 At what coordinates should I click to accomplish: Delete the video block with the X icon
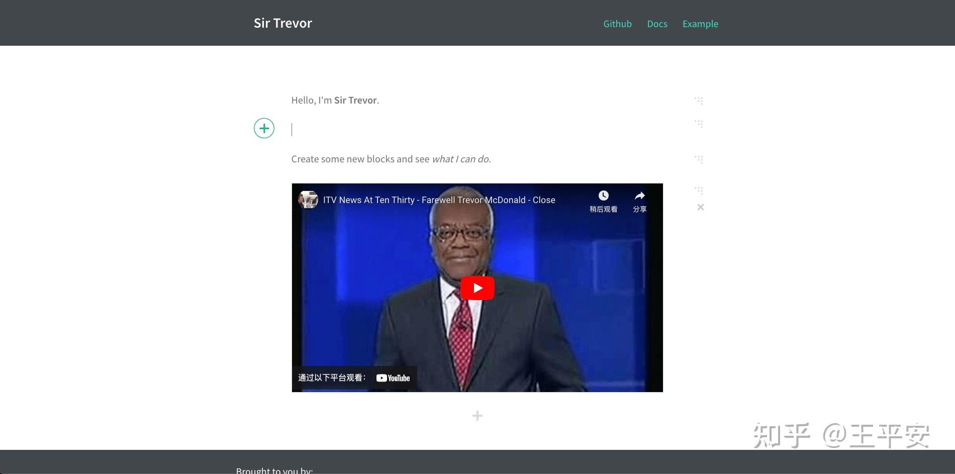(700, 207)
